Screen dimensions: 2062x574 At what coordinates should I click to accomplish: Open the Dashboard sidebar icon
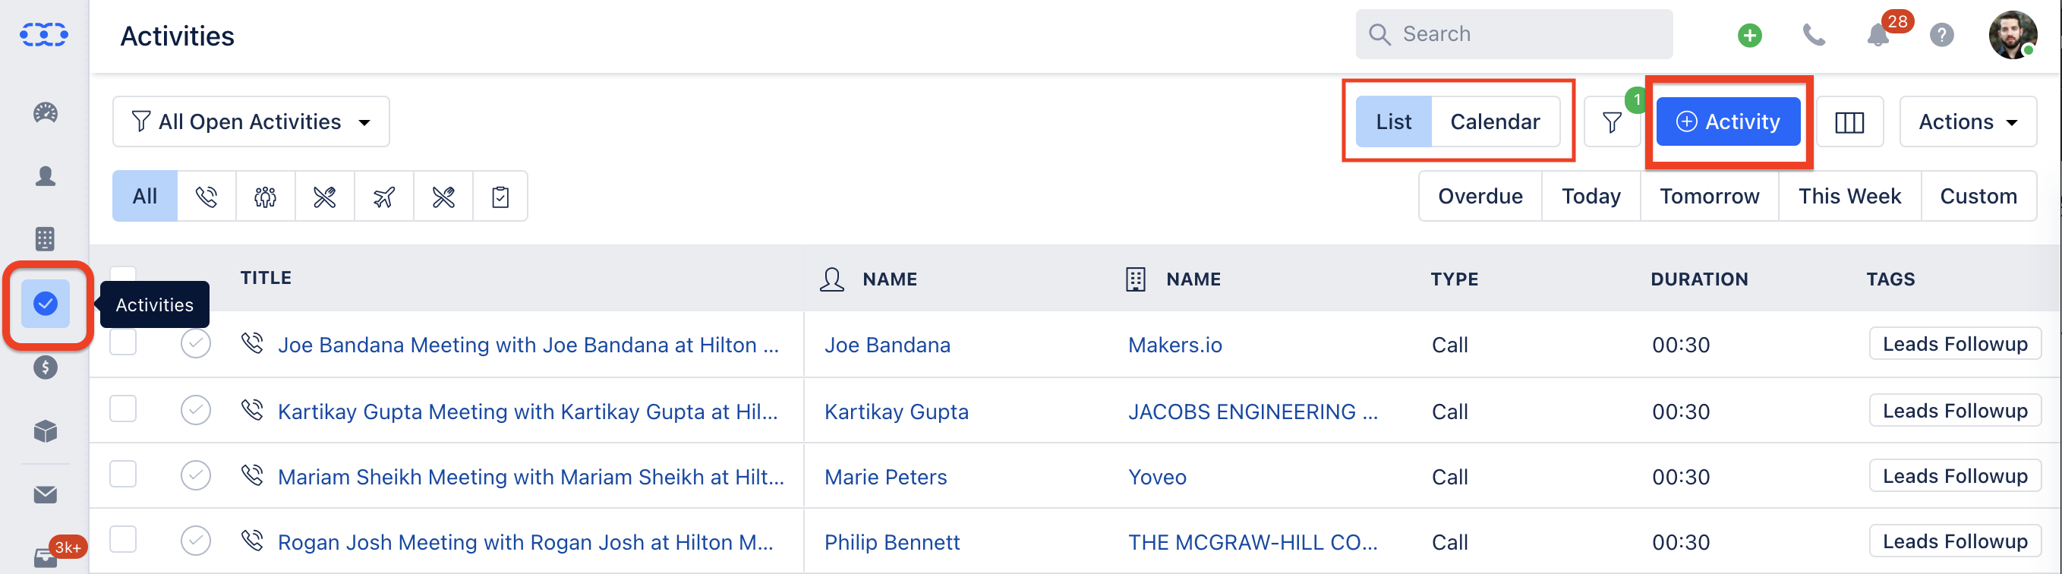[46, 113]
